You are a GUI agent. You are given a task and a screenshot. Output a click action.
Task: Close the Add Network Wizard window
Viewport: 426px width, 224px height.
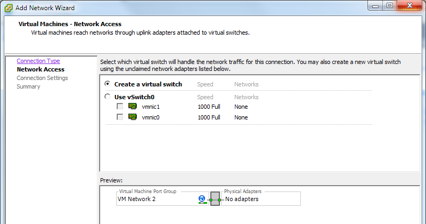[x=409, y=6]
